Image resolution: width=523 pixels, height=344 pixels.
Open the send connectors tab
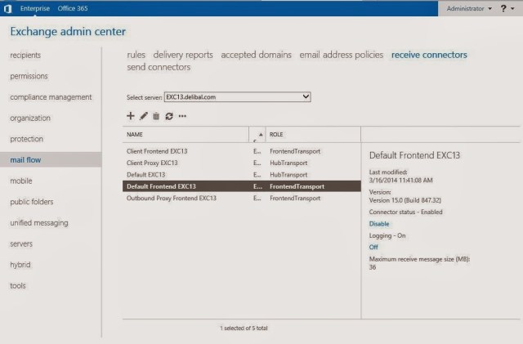tap(159, 67)
